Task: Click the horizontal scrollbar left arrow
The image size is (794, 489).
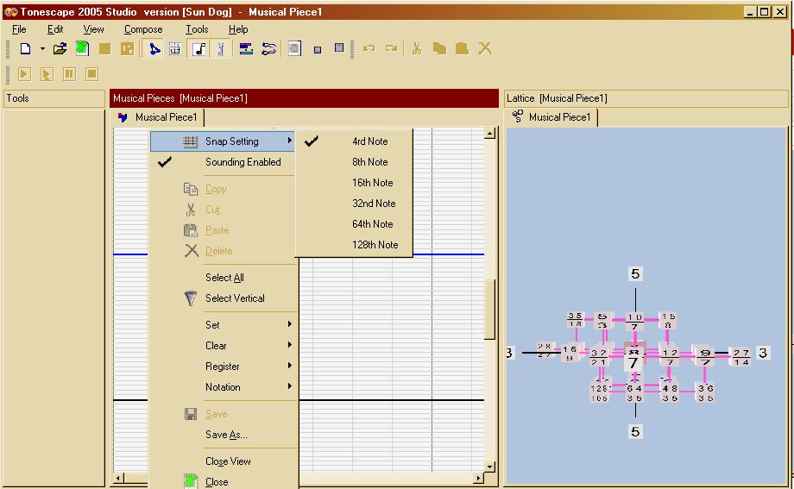Action: [x=118, y=478]
